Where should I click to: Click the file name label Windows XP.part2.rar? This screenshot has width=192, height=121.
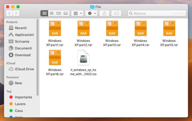tap(83, 43)
